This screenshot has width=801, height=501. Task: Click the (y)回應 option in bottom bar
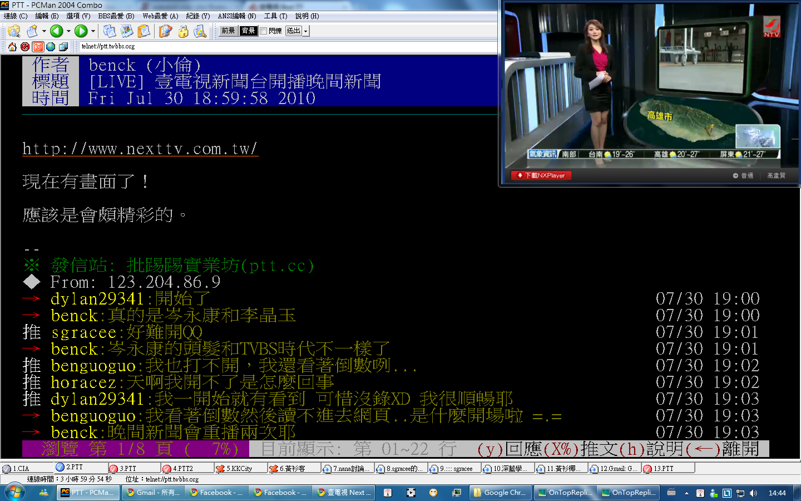(x=510, y=449)
